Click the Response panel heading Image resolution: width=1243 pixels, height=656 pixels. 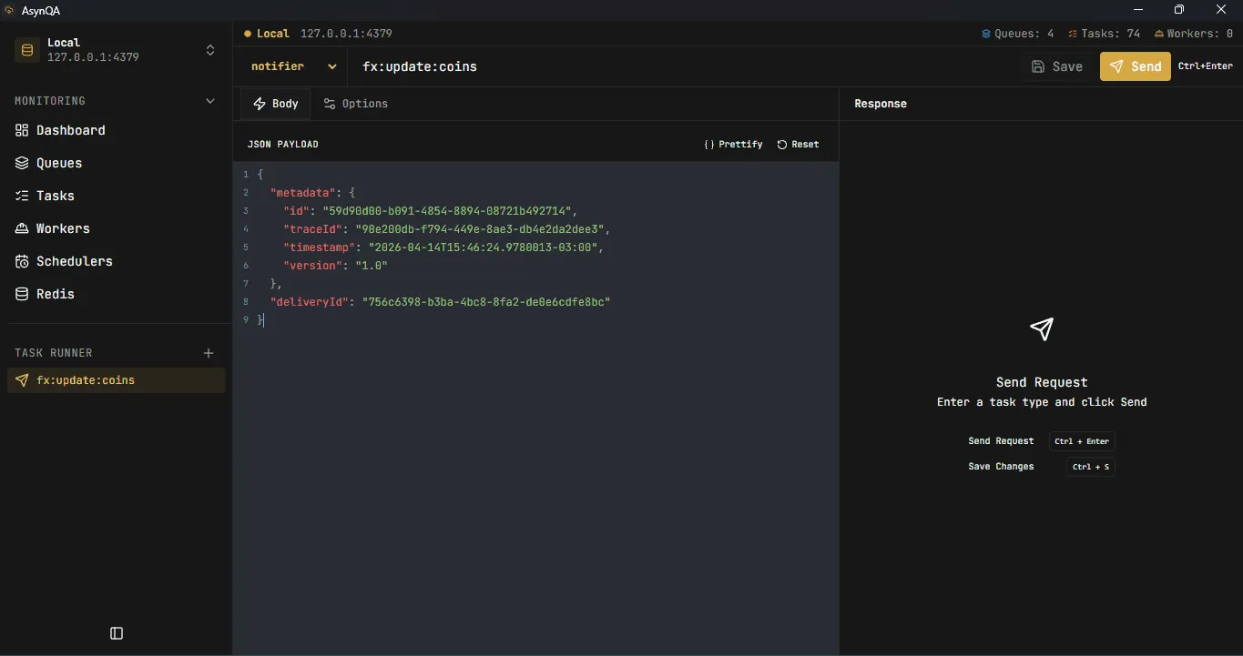point(881,104)
